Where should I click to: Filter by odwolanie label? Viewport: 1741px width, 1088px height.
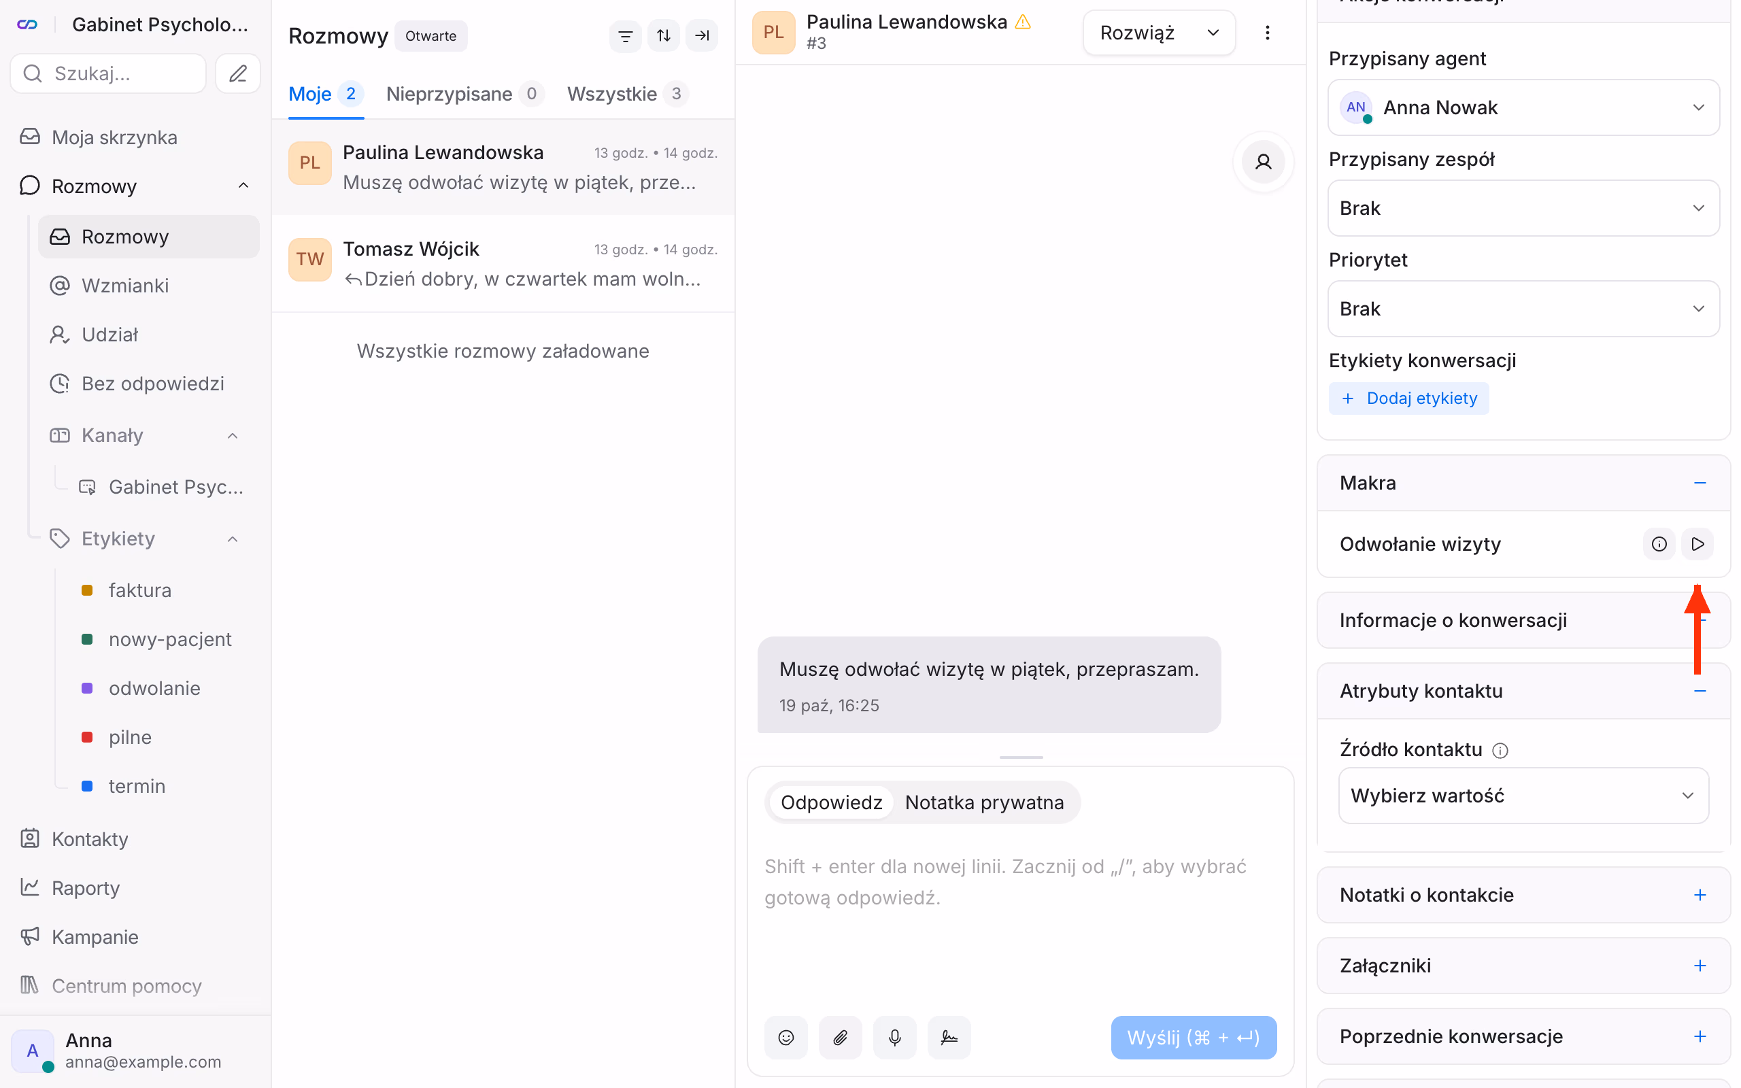pos(162,688)
